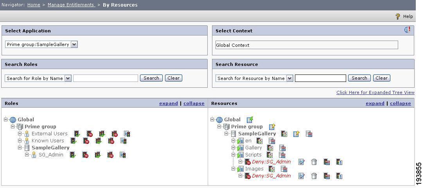Viewport: 424px width, 188px height.
Task: Click External Users stacked traffic lights green-check icon
Action: 102,133
